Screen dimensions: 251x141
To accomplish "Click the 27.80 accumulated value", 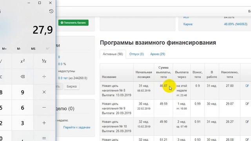I will (x=230, y=86).
